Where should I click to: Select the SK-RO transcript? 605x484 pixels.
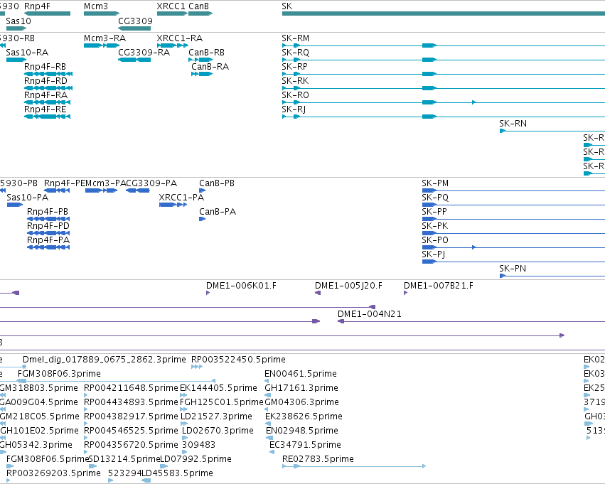tap(444, 102)
